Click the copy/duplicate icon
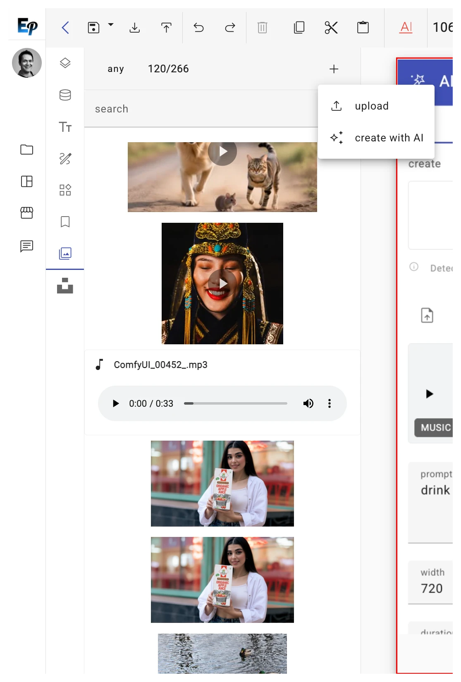461x682 pixels. (299, 28)
